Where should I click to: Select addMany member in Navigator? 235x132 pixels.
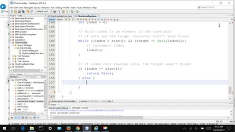(29, 93)
